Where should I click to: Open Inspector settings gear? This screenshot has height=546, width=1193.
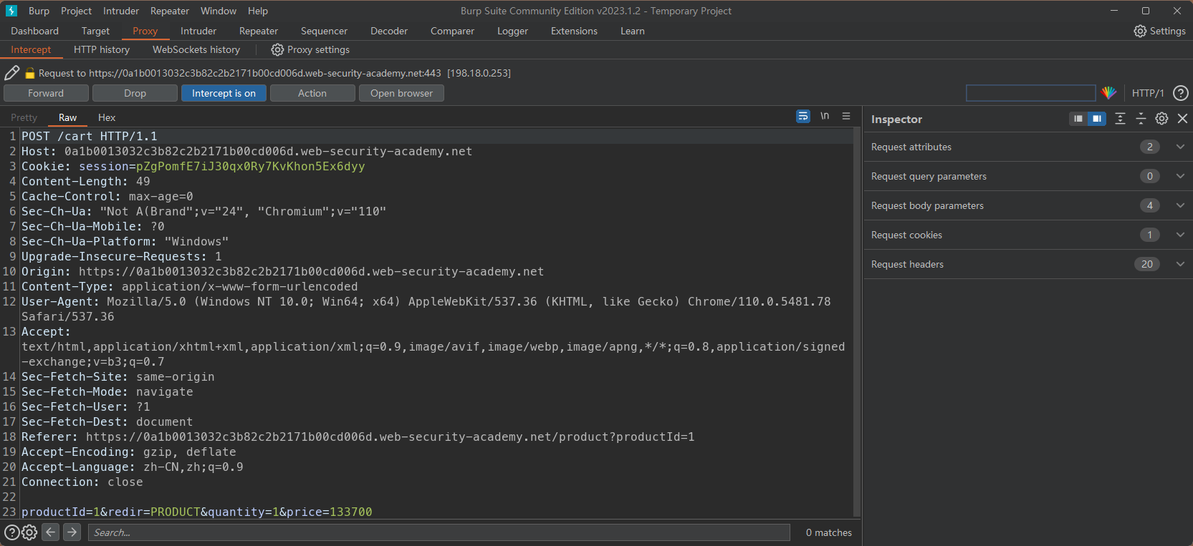tap(1161, 119)
